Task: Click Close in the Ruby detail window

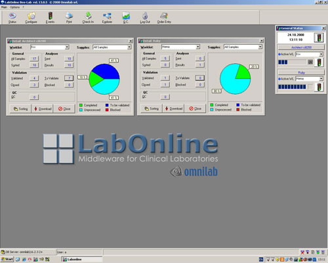Action: coord(195,108)
